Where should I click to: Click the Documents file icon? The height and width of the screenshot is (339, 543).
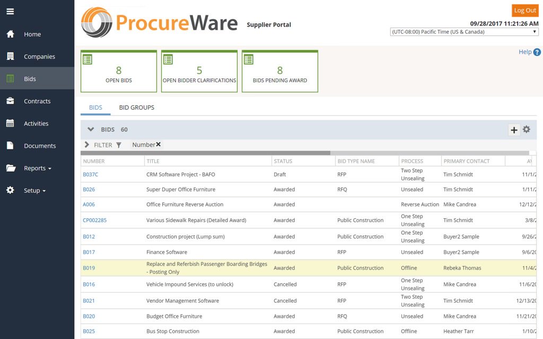(11, 145)
